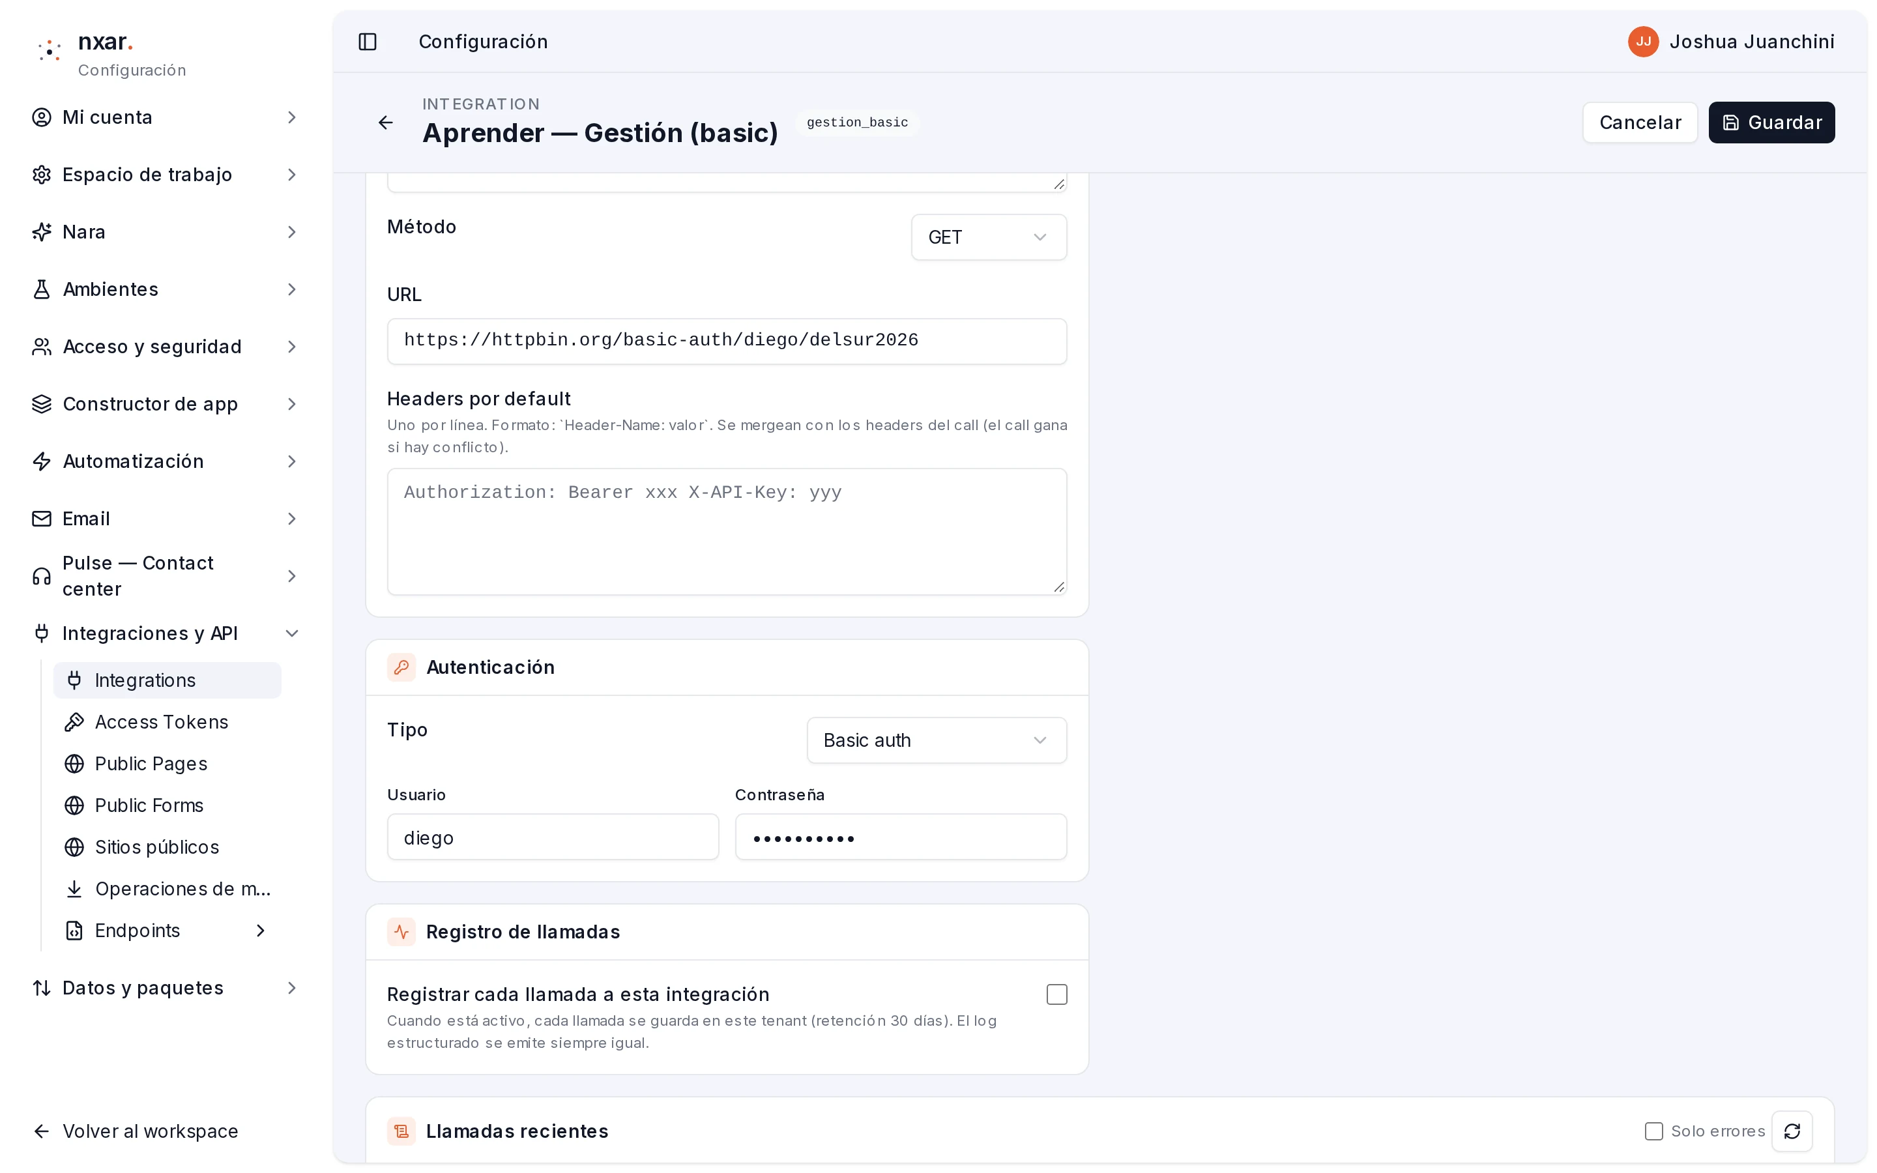Viewport: 1877px width, 1173px height.
Task: Click the Ambientes flask icon
Action: pyautogui.click(x=42, y=289)
